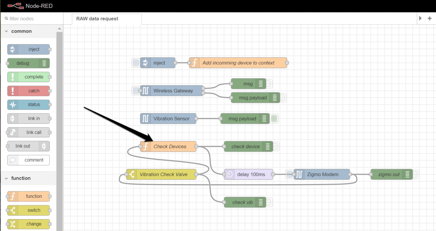This screenshot has width=436, height=231.
Task: Click the output port of delay 100ms node
Action: (273, 174)
